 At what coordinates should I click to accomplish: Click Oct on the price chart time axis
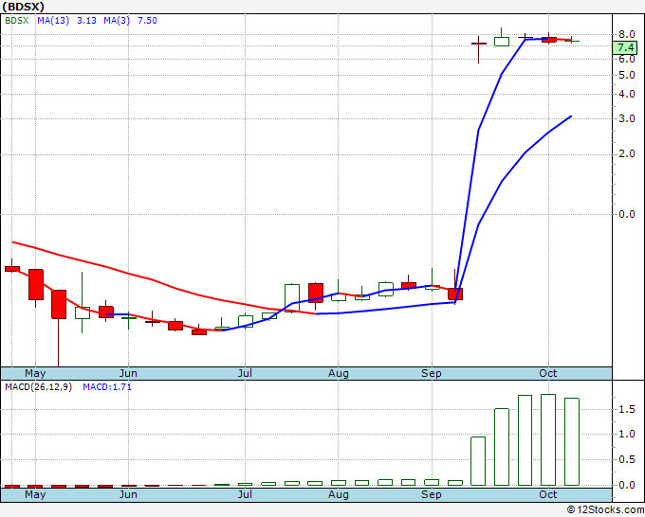tap(548, 373)
